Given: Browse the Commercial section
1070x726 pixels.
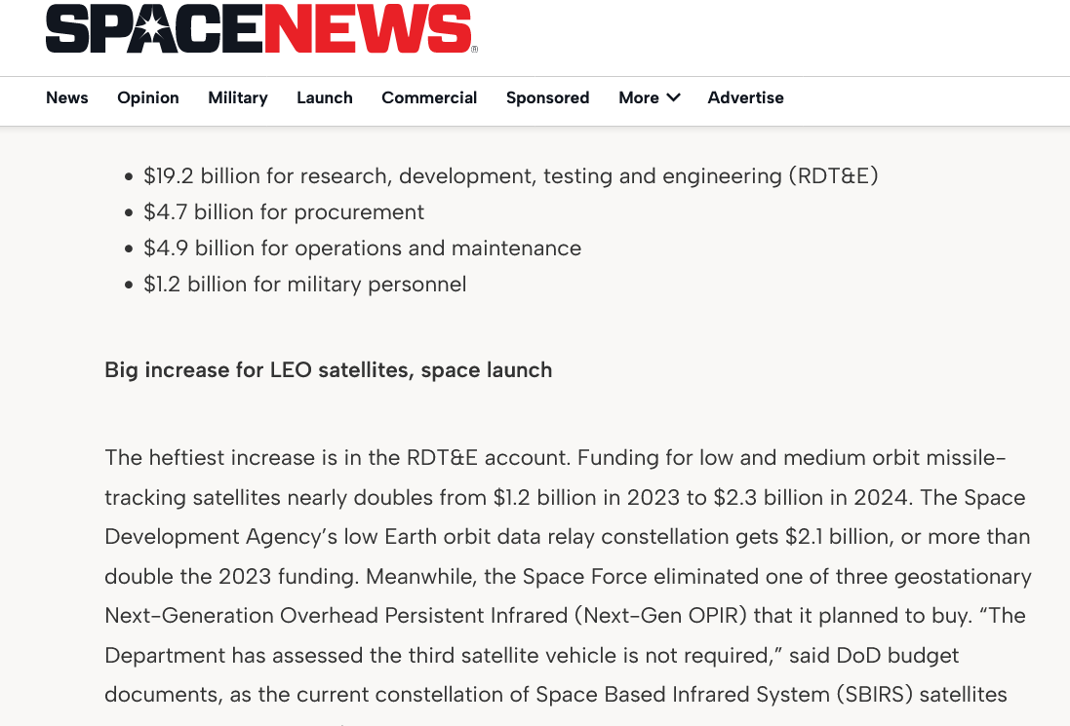Looking at the screenshot, I should click(x=429, y=97).
